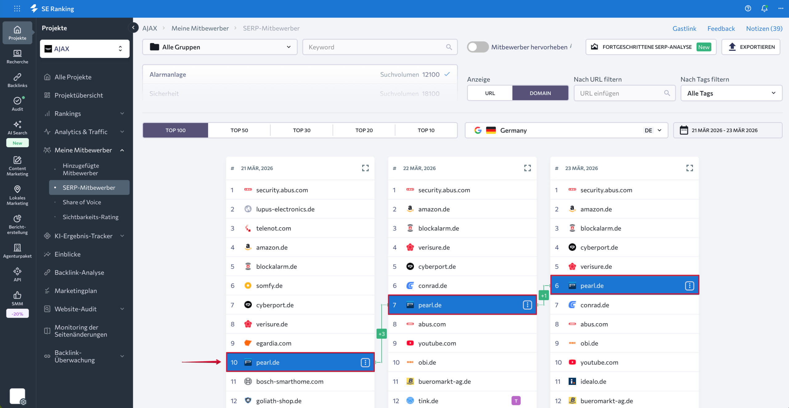Image resolution: width=789 pixels, height=408 pixels.
Task: Expand the Alle Tags dropdown
Action: pos(731,93)
